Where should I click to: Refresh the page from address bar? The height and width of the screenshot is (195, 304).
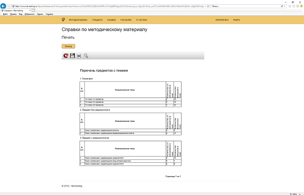point(208,6)
